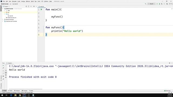Open Search Everywhere magnifier icon
The width and height of the screenshot is (173, 97).
tap(172, 4)
